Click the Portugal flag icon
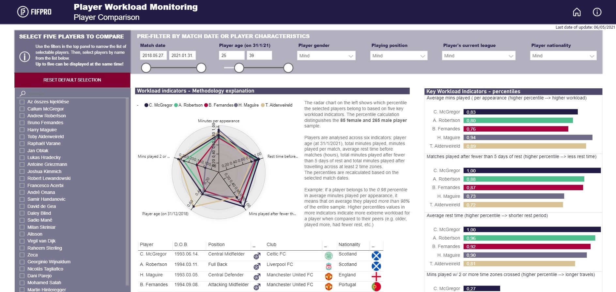This screenshot has height=292, width=616. (x=376, y=286)
